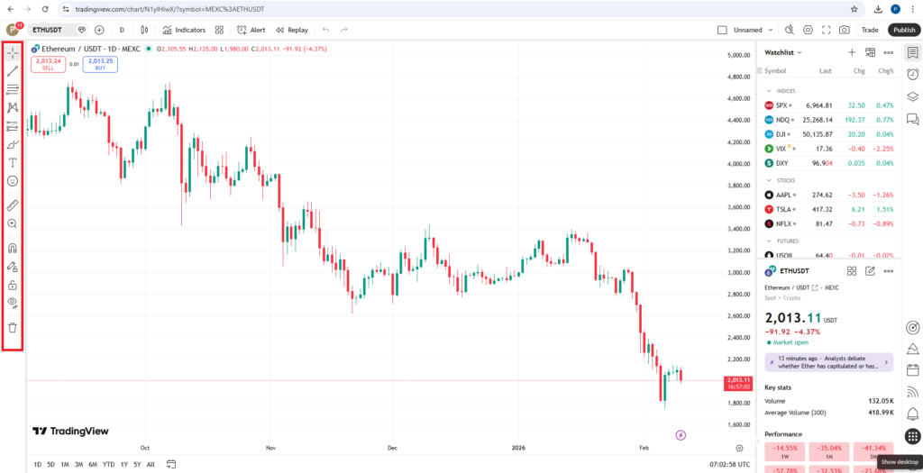Open the emoji icons tool
This screenshot has width=923, height=473.
click(x=13, y=181)
